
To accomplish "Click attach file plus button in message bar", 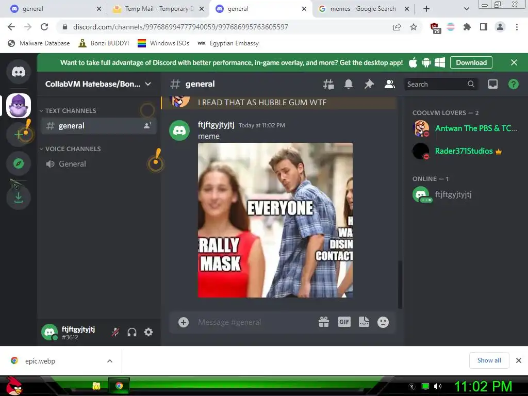I will [x=184, y=322].
